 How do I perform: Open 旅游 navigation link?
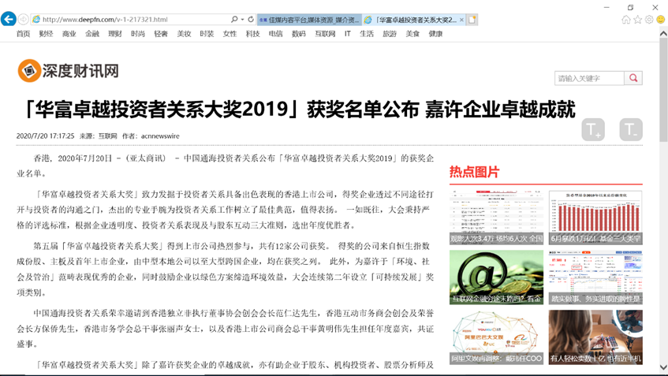(390, 34)
